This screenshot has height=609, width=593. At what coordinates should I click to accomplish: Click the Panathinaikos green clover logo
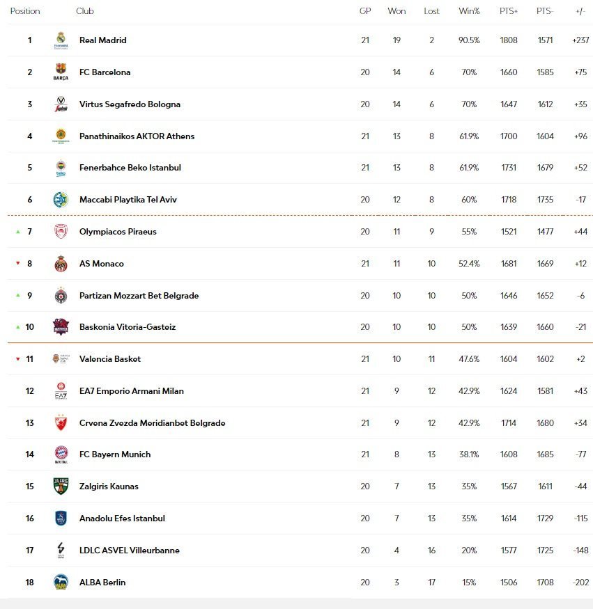[x=61, y=136]
